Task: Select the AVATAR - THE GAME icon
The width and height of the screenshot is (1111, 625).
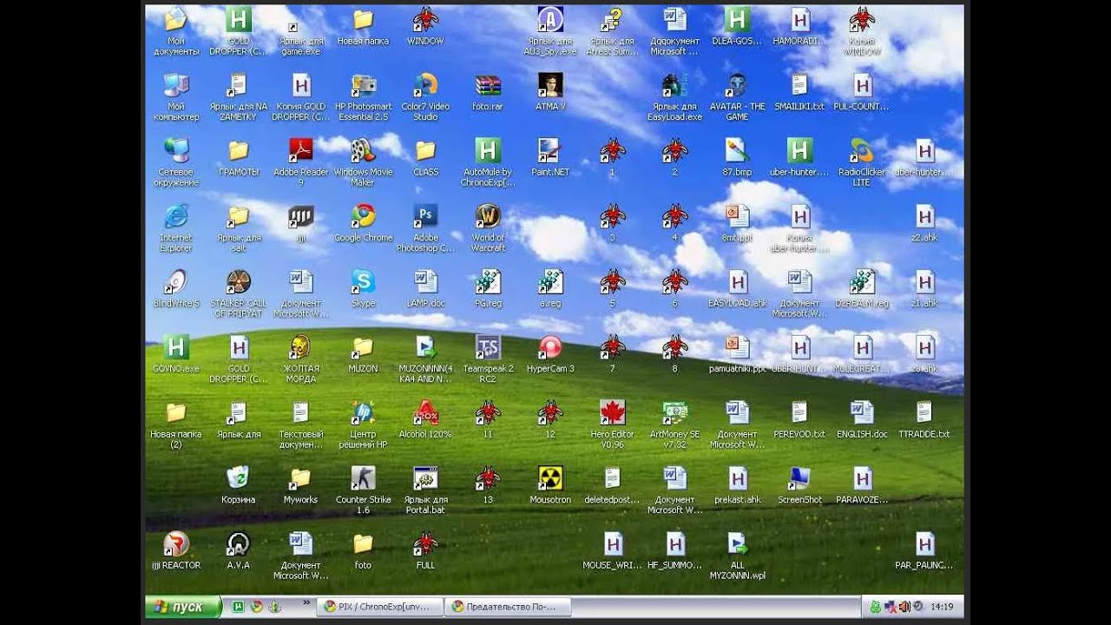Action: (737, 96)
